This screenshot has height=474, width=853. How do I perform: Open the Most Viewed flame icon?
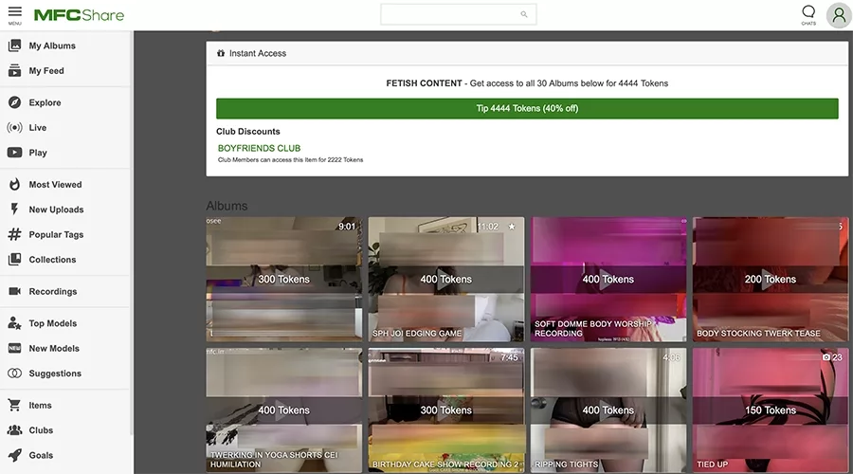pos(14,185)
